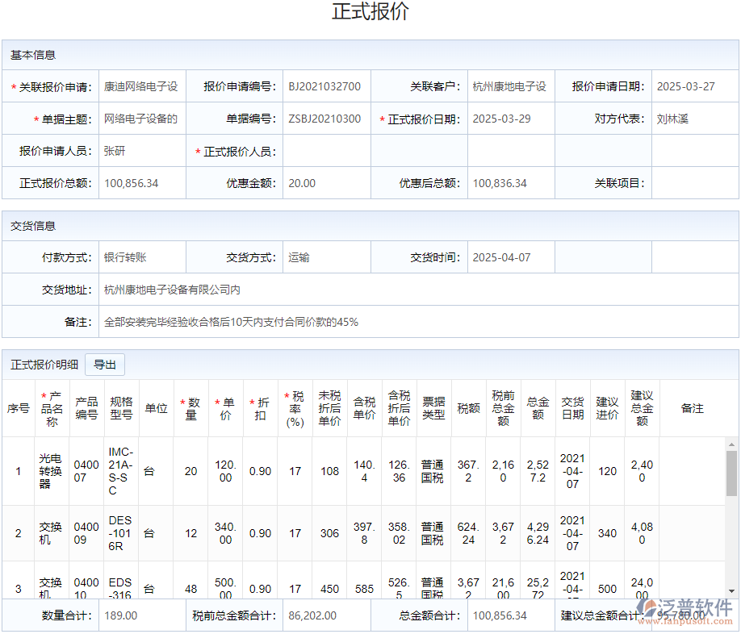Click the 总金额合计 field showing 100,856.34
This screenshot has height=634, width=741.
pyautogui.click(x=500, y=615)
